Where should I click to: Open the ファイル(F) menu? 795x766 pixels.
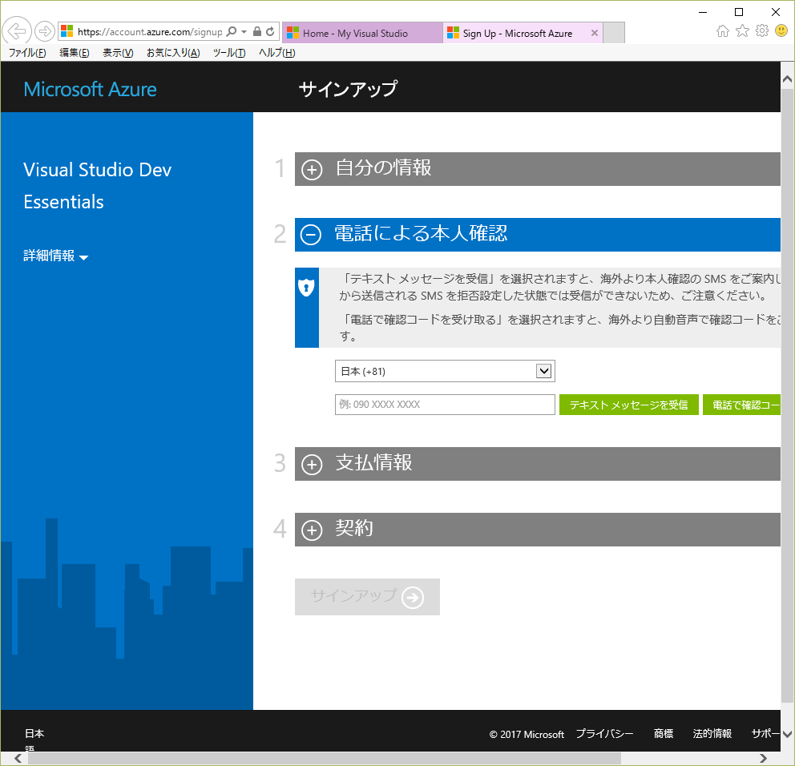[27, 53]
